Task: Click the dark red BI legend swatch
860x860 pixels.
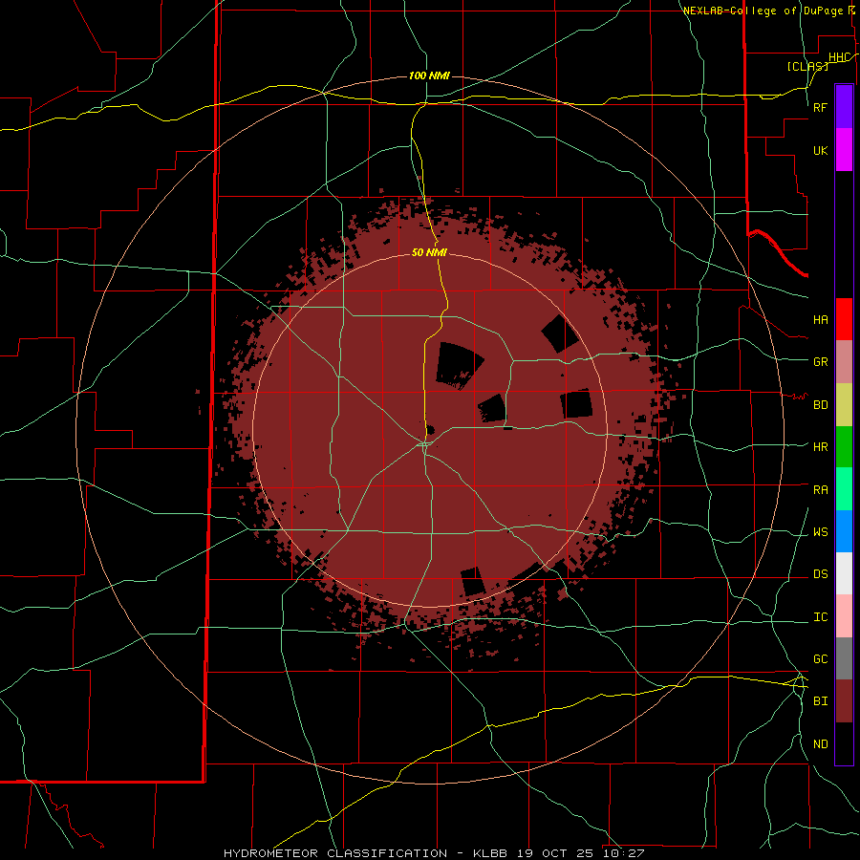Action: coord(844,701)
